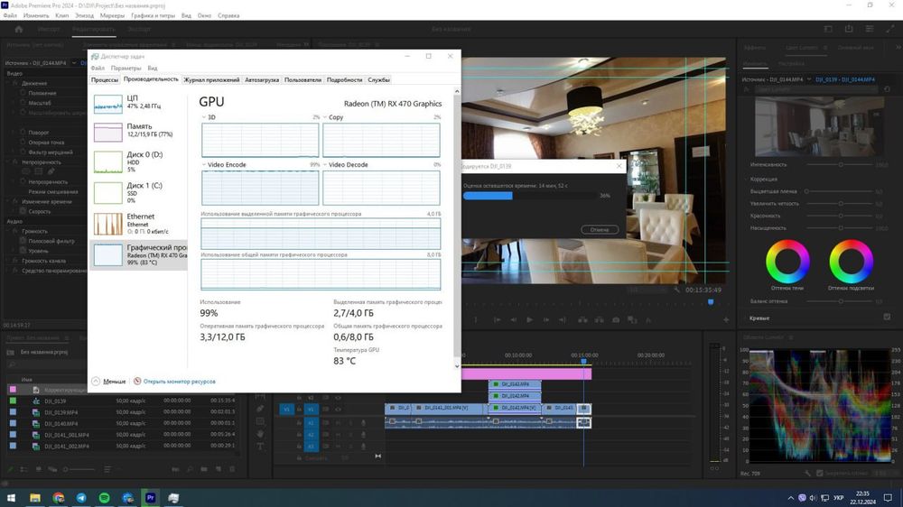Screen dimensions: 903x507
Task: Select the Hand tool in timeline toolbar
Action: (260, 433)
